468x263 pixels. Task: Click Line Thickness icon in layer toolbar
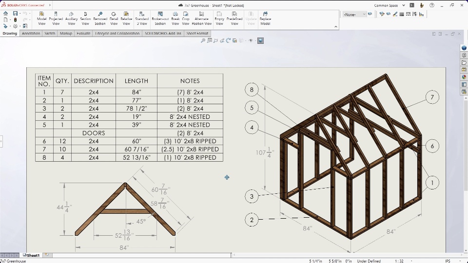[x=402, y=14]
